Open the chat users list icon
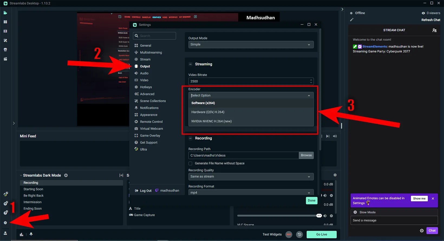The height and width of the screenshot is (241, 444). (x=435, y=30)
